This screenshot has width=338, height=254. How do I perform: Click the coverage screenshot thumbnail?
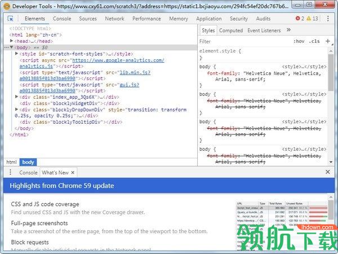click(x=282, y=226)
